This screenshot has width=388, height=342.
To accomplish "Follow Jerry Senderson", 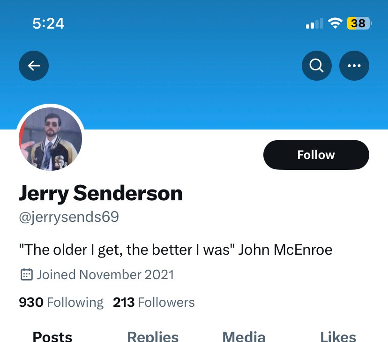I will coord(316,155).
